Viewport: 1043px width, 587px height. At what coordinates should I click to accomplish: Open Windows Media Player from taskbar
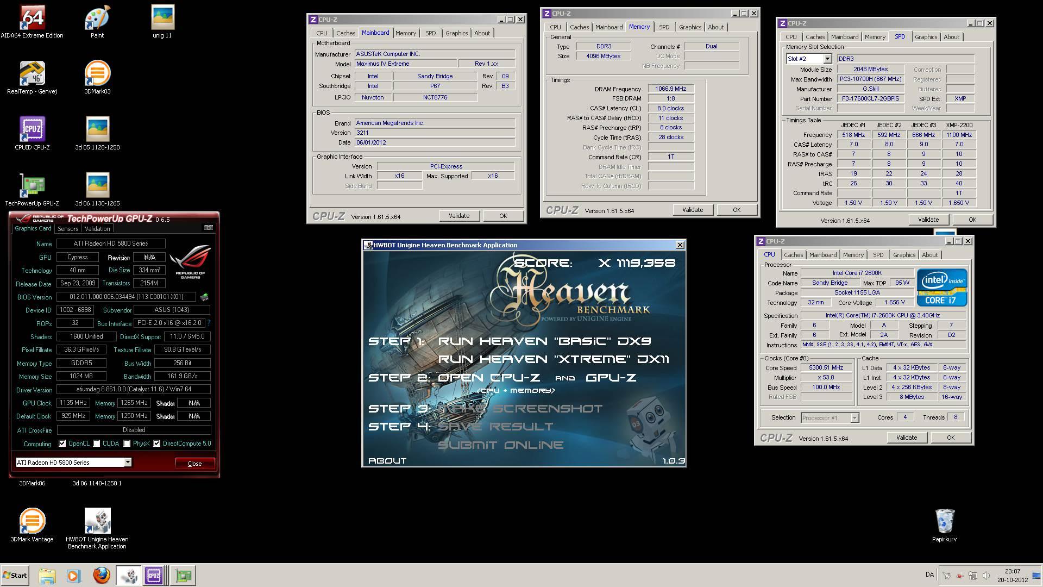tap(74, 576)
